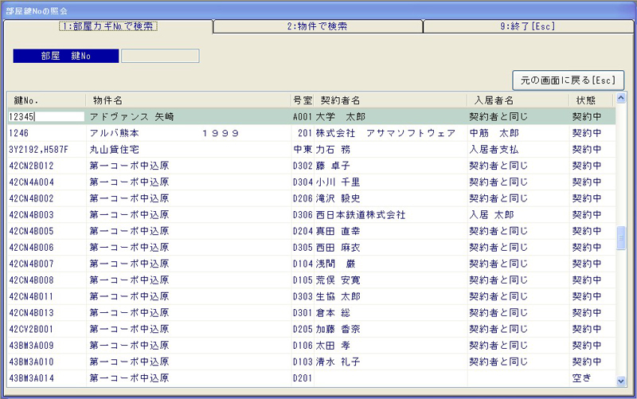The height and width of the screenshot is (399, 637).
Task: Click the vertical scrollbar thumb
Action: pyautogui.click(x=621, y=237)
